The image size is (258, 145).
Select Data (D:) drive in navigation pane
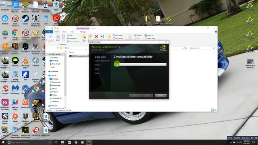54,101
